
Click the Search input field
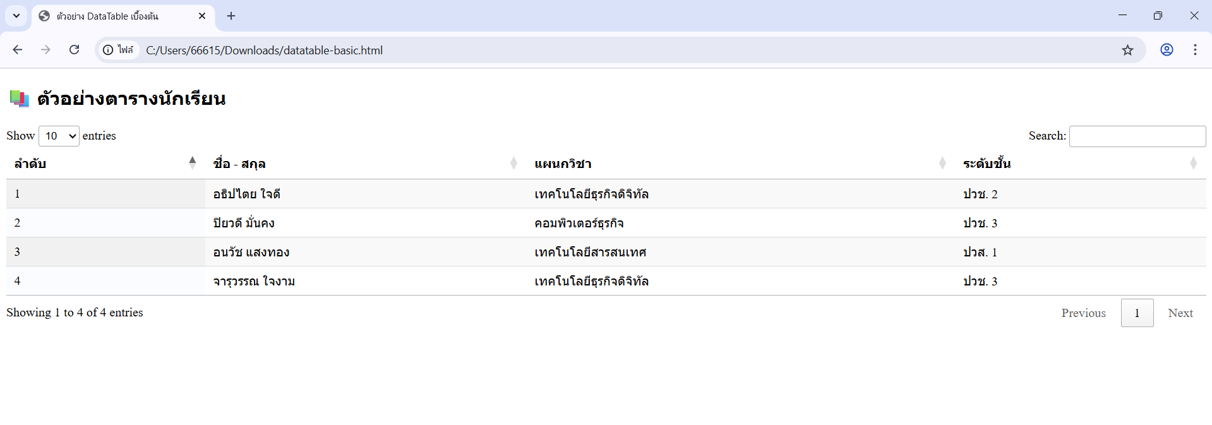coord(1137,136)
